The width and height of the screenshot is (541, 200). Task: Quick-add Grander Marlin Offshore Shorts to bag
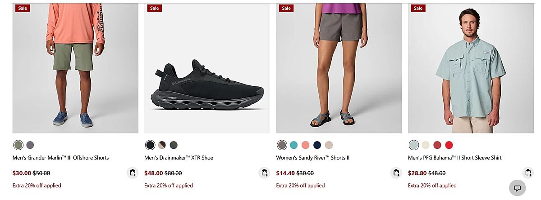click(x=132, y=173)
